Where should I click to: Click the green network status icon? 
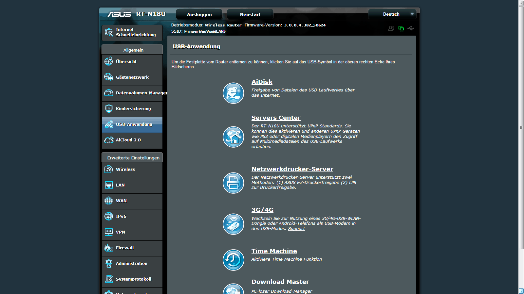point(401,28)
